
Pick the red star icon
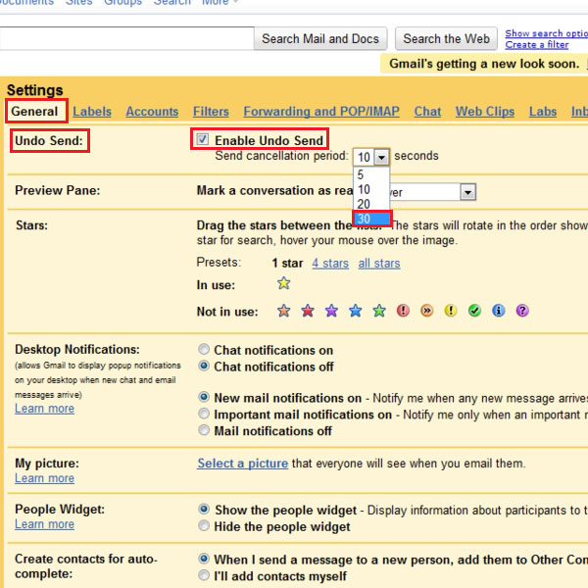[308, 311]
